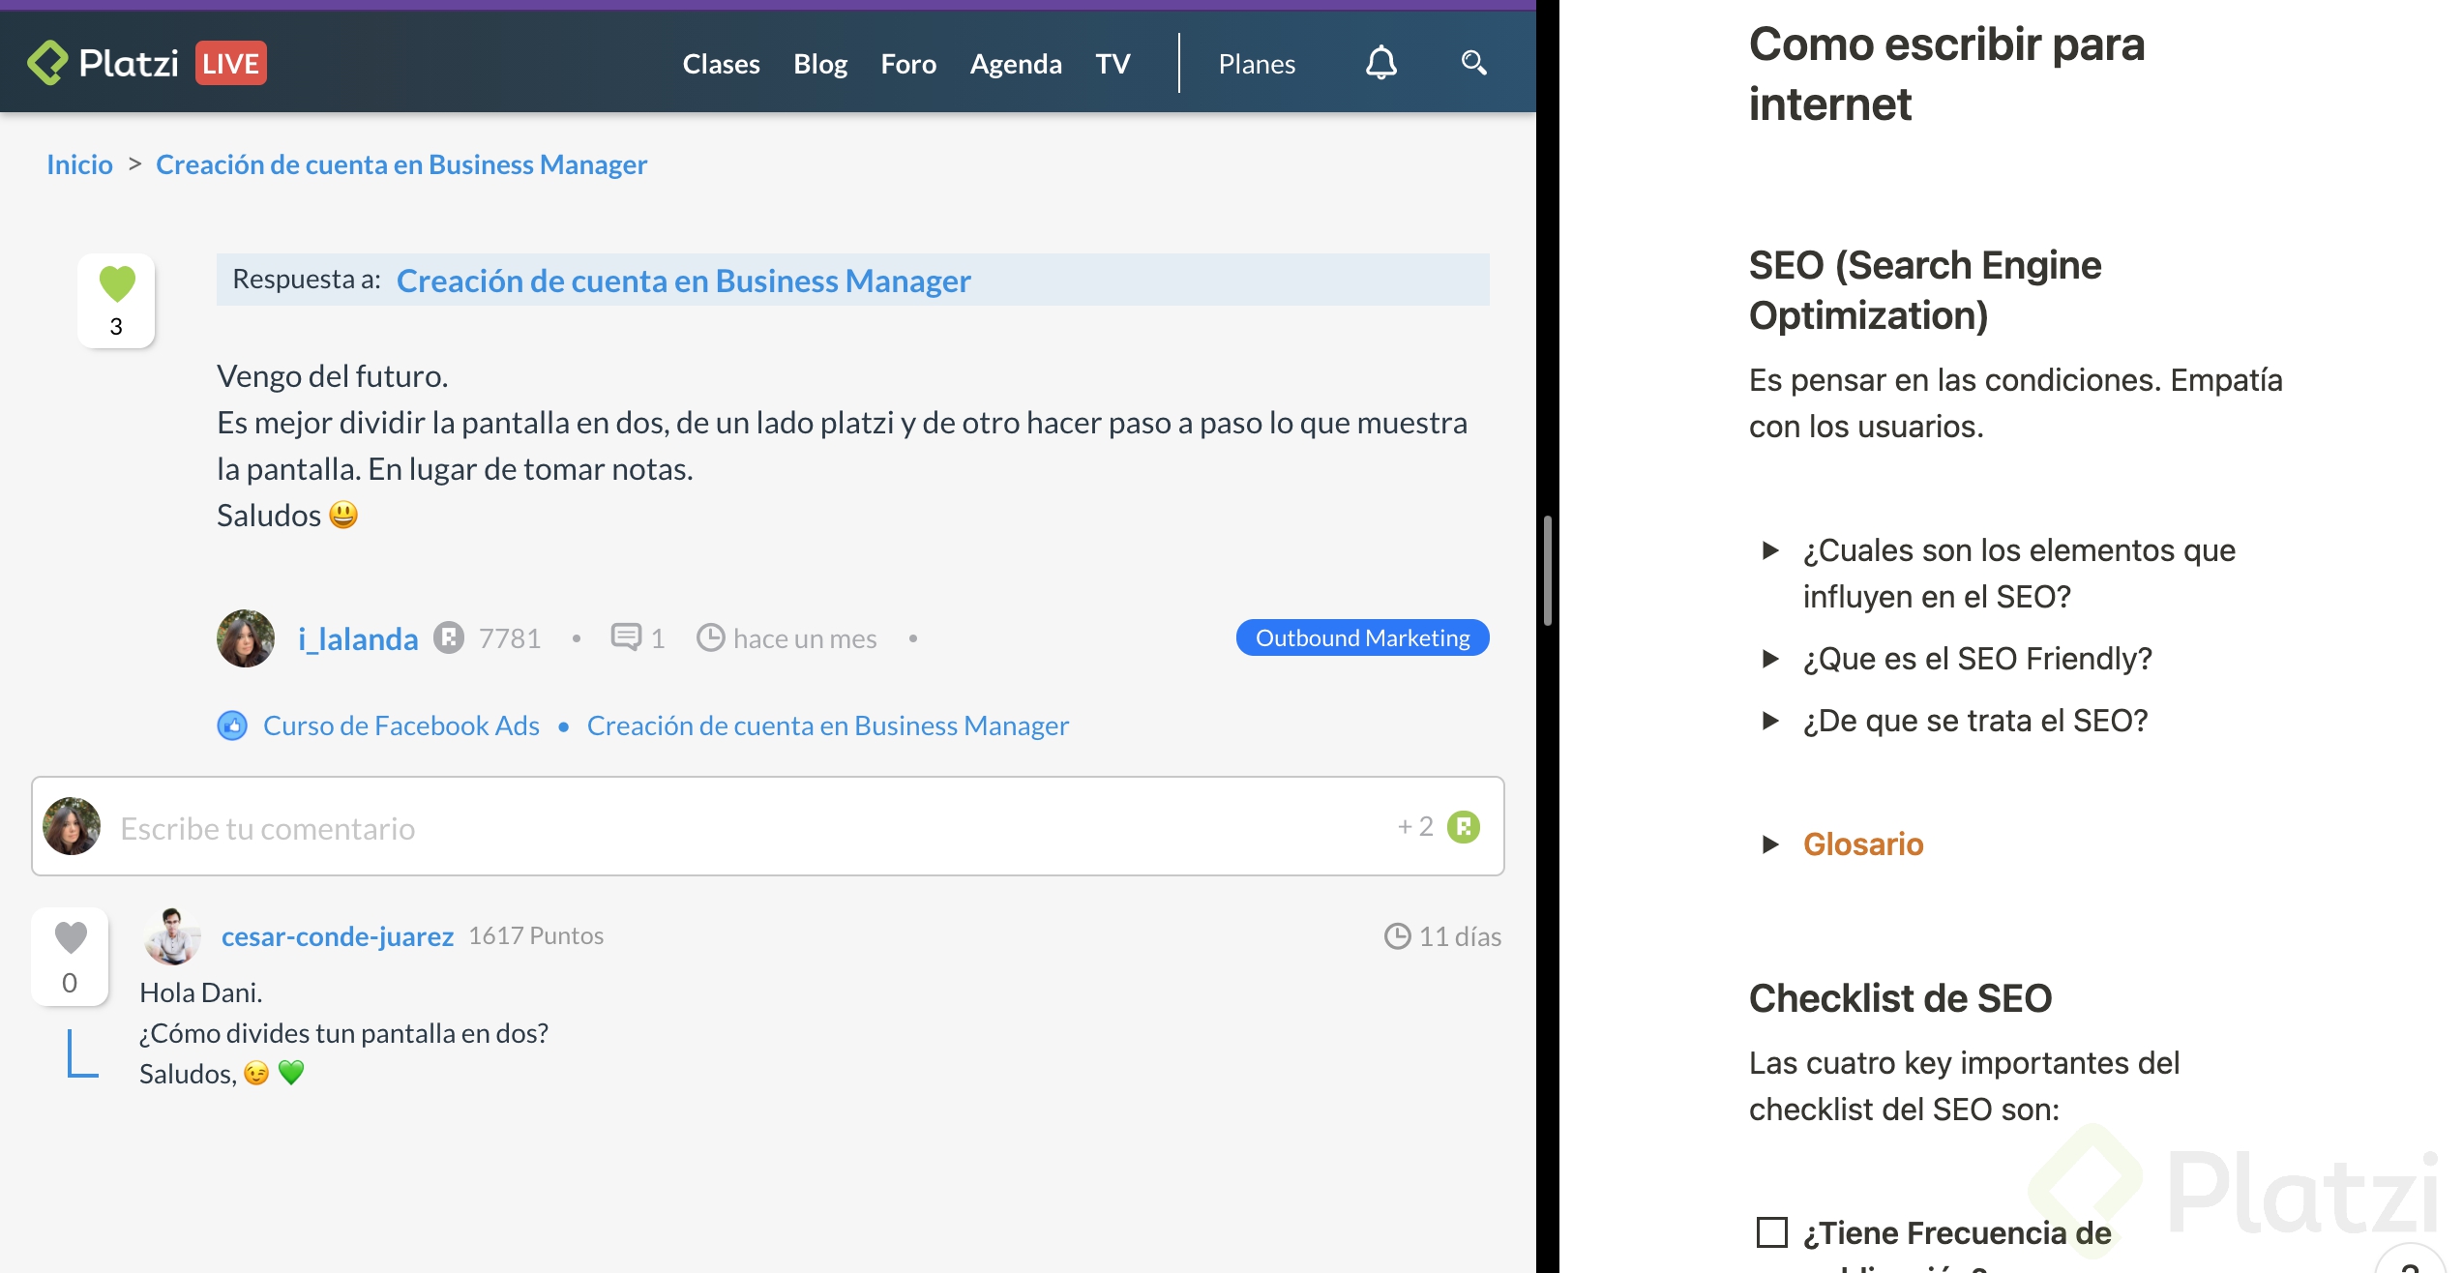The width and height of the screenshot is (2463, 1273).
Task: Like cesar-conde-juarez's comment with the gray heart
Action: tap(71, 937)
